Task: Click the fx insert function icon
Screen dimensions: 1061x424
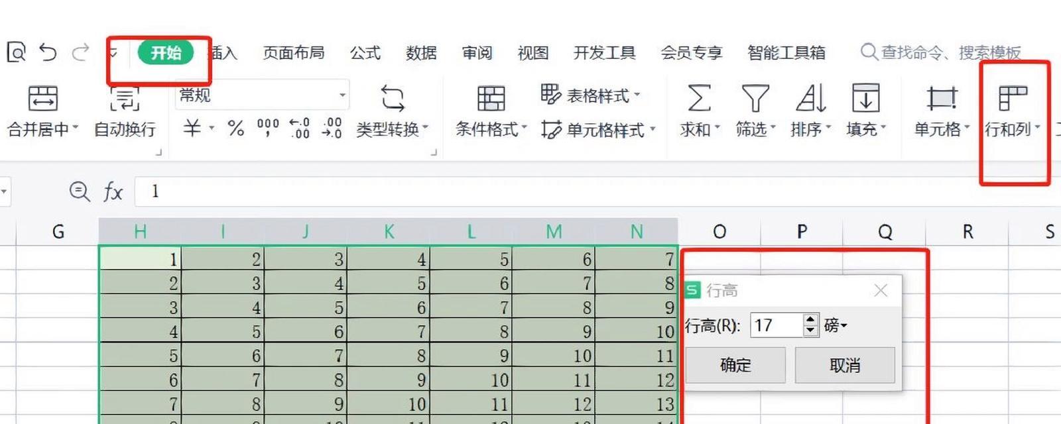Action: pyautogui.click(x=113, y=192)
